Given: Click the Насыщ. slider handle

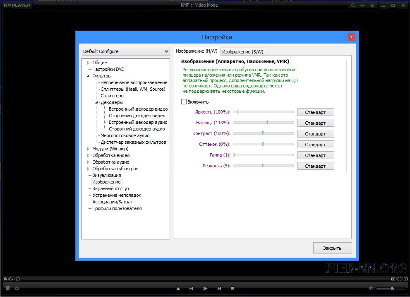Looking at the screenshot, I should [267, 123].
